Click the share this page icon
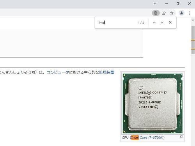The height and width of the screenshot is (146, 195). 164,13
